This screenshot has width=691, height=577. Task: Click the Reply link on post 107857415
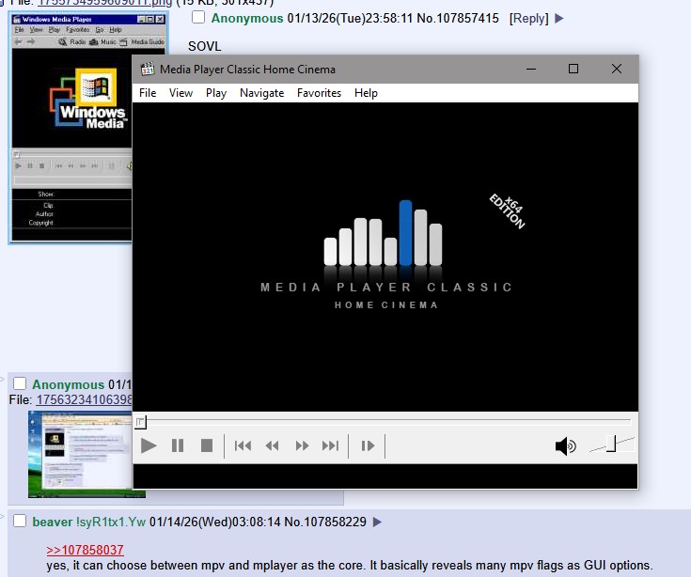528,19
